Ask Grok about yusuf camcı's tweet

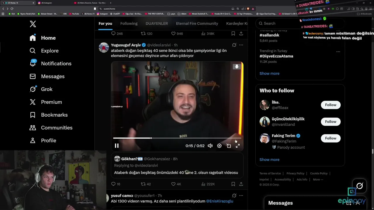pyautogui.click(x=234, y=195)
